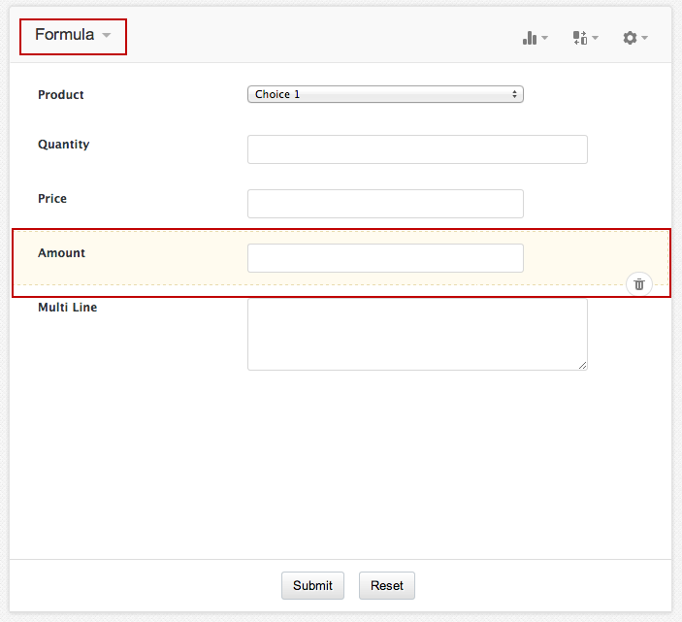The image size is (682, 622).
Task: Click the Multi Line textarea resize handle
Action: click(583, 366)
